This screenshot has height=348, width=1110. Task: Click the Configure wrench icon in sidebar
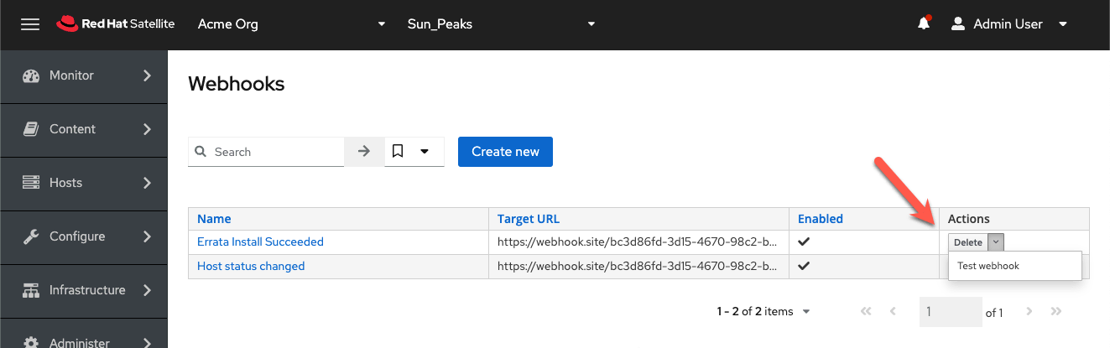tap(31, 236)
